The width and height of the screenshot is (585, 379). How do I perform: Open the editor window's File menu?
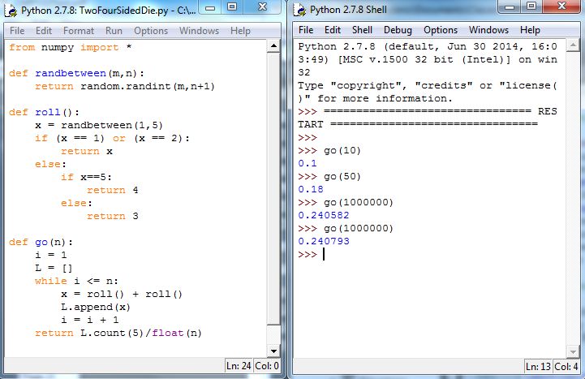(17, 31)
